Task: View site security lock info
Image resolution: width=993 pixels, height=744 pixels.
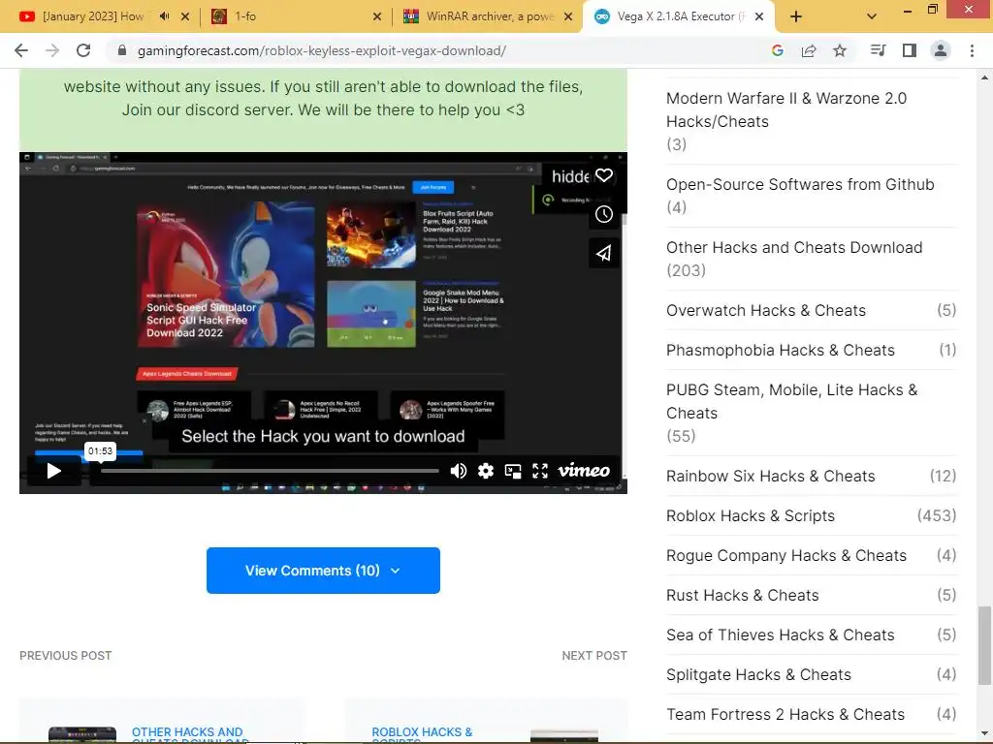Action: (122, 50)
